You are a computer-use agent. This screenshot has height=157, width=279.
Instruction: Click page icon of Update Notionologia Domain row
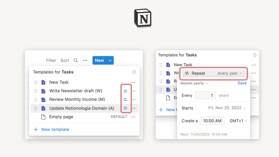43,108
